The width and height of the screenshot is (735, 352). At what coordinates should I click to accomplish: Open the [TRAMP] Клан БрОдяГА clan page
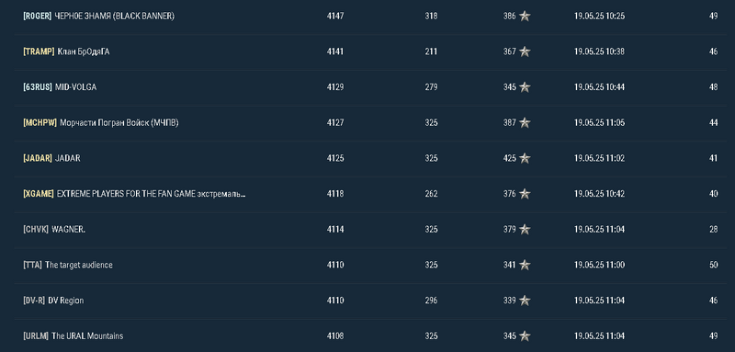pos(66,51)
